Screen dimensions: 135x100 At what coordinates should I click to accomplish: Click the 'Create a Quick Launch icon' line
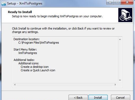coord(38,70)
